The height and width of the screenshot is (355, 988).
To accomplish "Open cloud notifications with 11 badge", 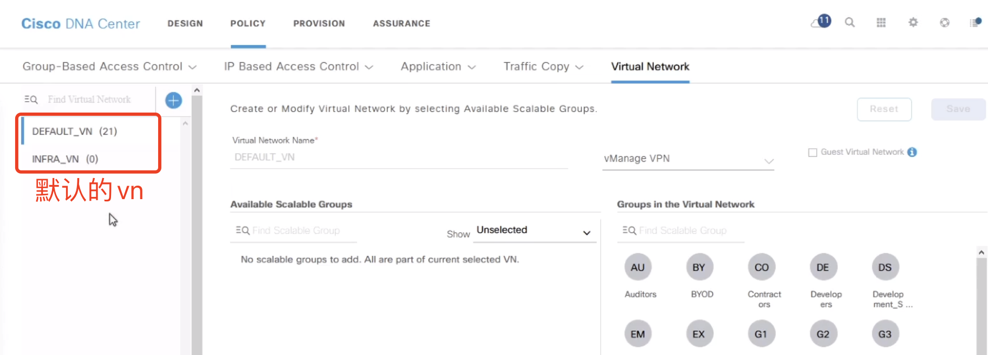I will point(821,22).
